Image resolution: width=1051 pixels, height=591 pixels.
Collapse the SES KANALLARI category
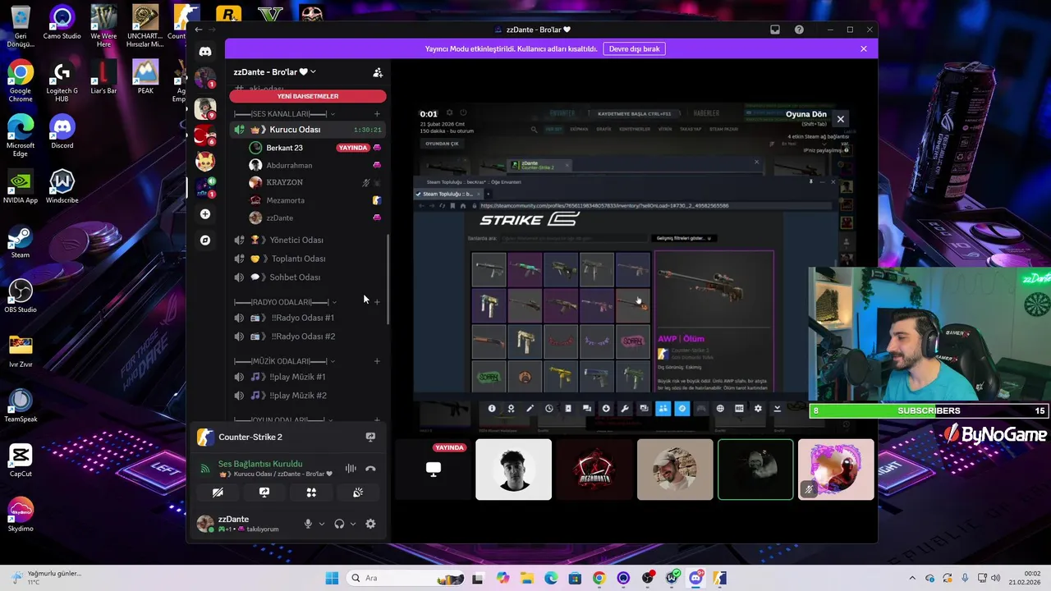click(x=285, y=114)
